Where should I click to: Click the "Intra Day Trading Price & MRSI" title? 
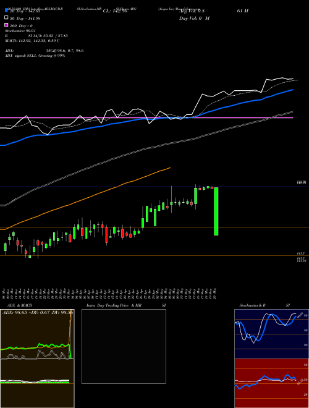pyautogui.click(x=126, y=305)
